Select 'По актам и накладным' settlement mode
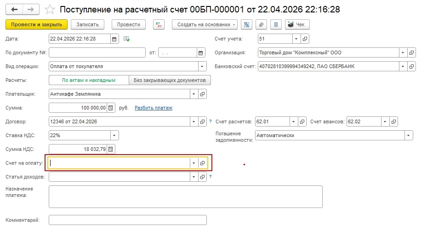This screenshot has width=427, height=231. point(89,80)
